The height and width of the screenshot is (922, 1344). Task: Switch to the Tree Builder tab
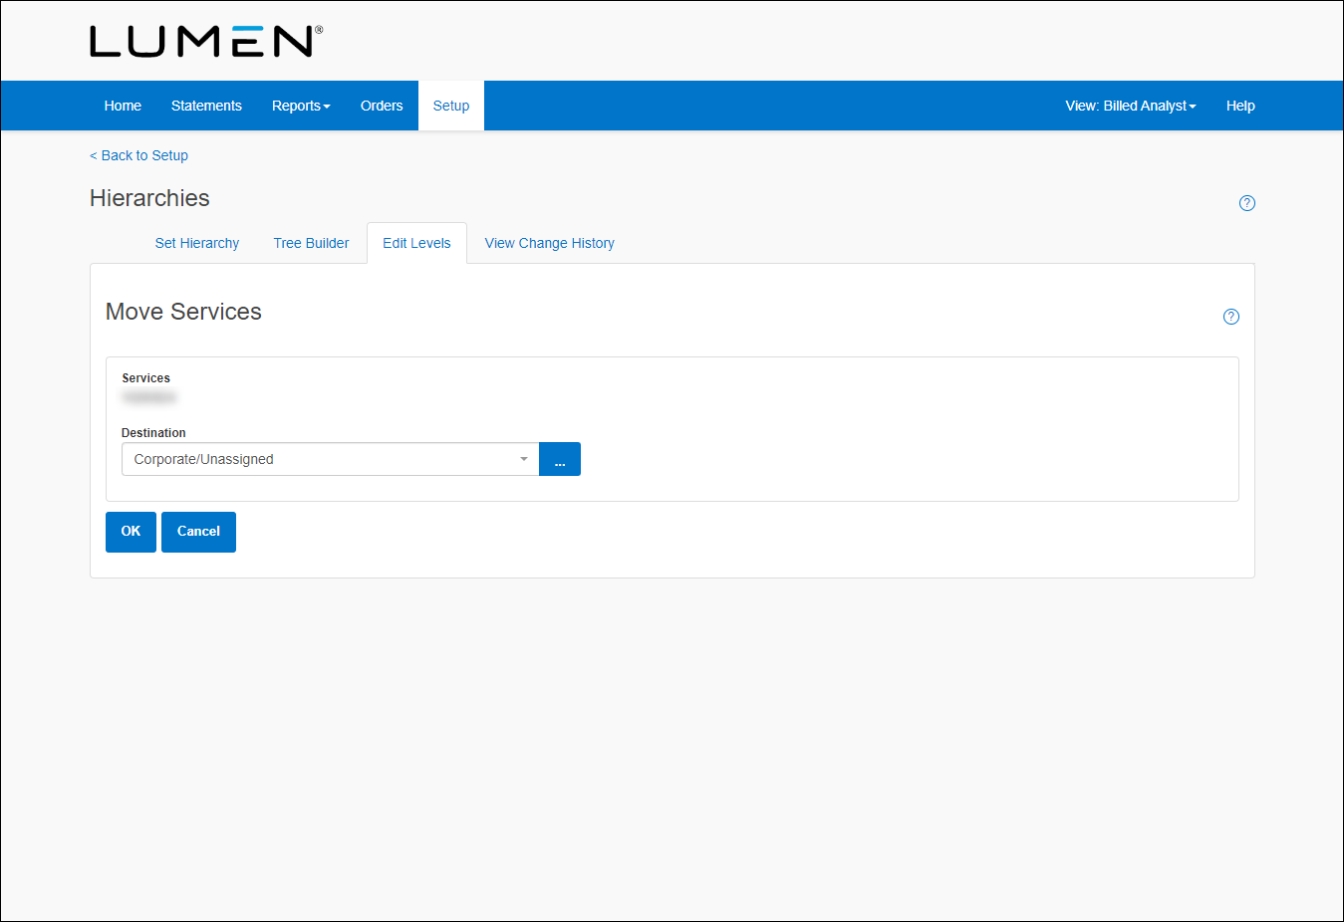coord(311,243)
